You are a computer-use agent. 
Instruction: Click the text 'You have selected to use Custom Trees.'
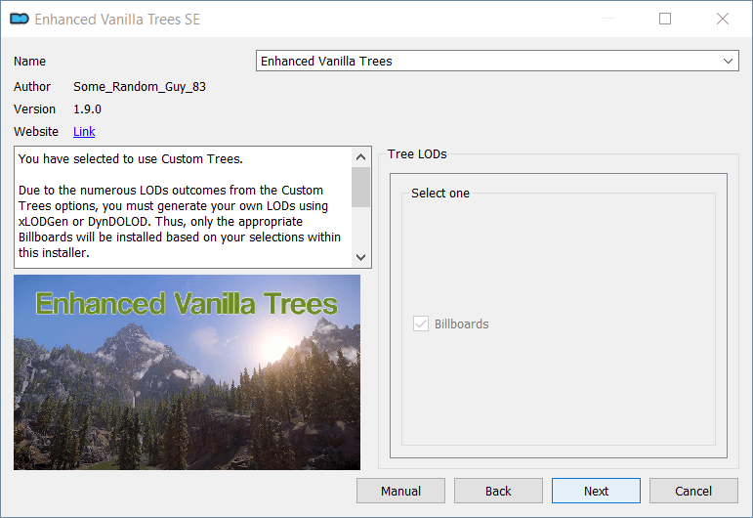[x=131, y=159]
